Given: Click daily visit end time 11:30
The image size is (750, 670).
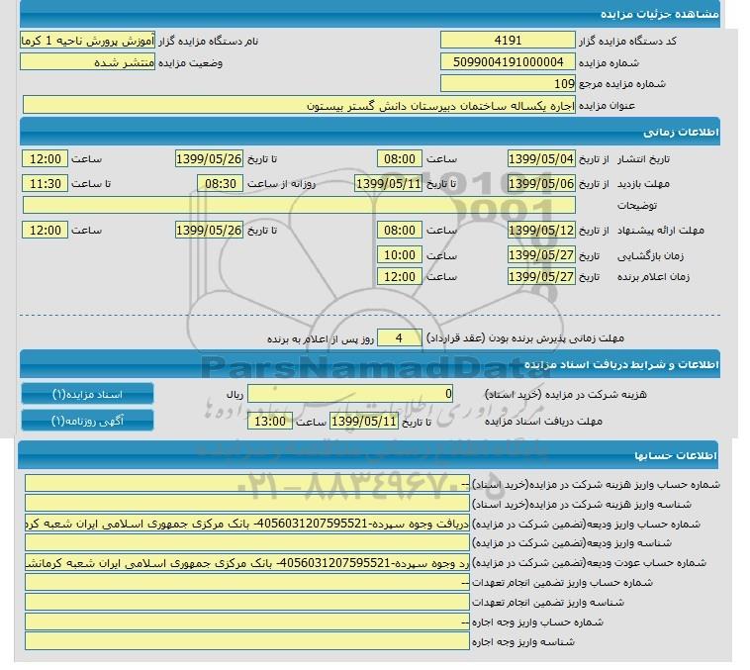Looking at the screenshot, I should point(46,185).
